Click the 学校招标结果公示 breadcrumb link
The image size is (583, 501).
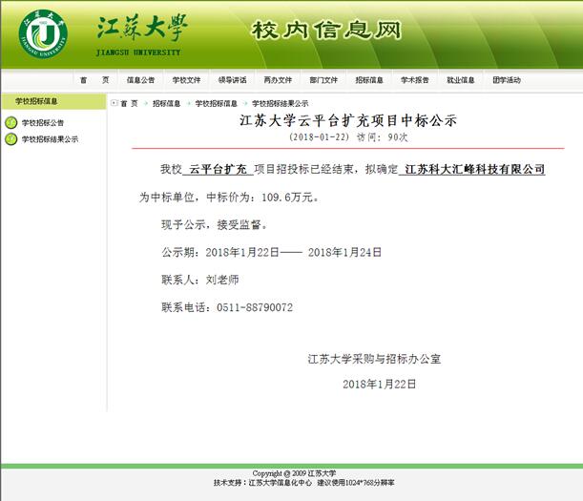click(x=280, y=103)
